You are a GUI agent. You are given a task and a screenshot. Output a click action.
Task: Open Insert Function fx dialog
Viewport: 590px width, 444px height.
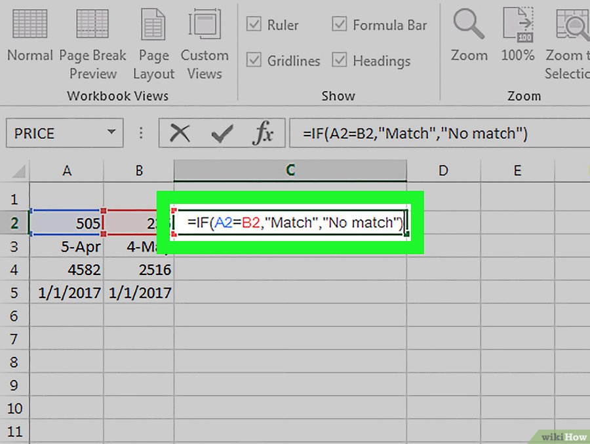[263, 134]
